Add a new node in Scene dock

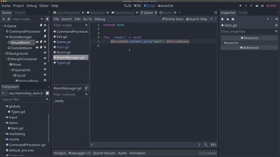click(3, 19)
